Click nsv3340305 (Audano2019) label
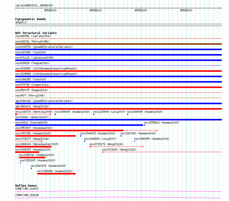 coord(48,166)
